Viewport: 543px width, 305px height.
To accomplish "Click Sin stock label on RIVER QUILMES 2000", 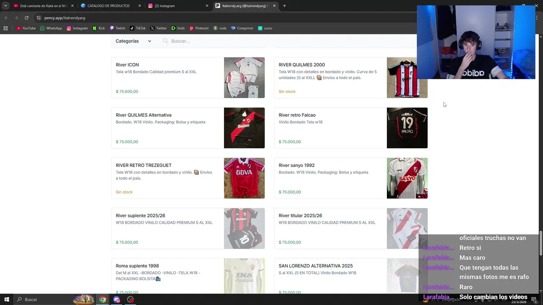I will pos(287,91).
